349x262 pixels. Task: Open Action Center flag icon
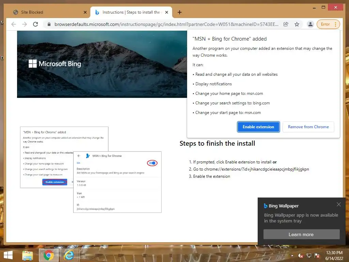tap(317, 256)
